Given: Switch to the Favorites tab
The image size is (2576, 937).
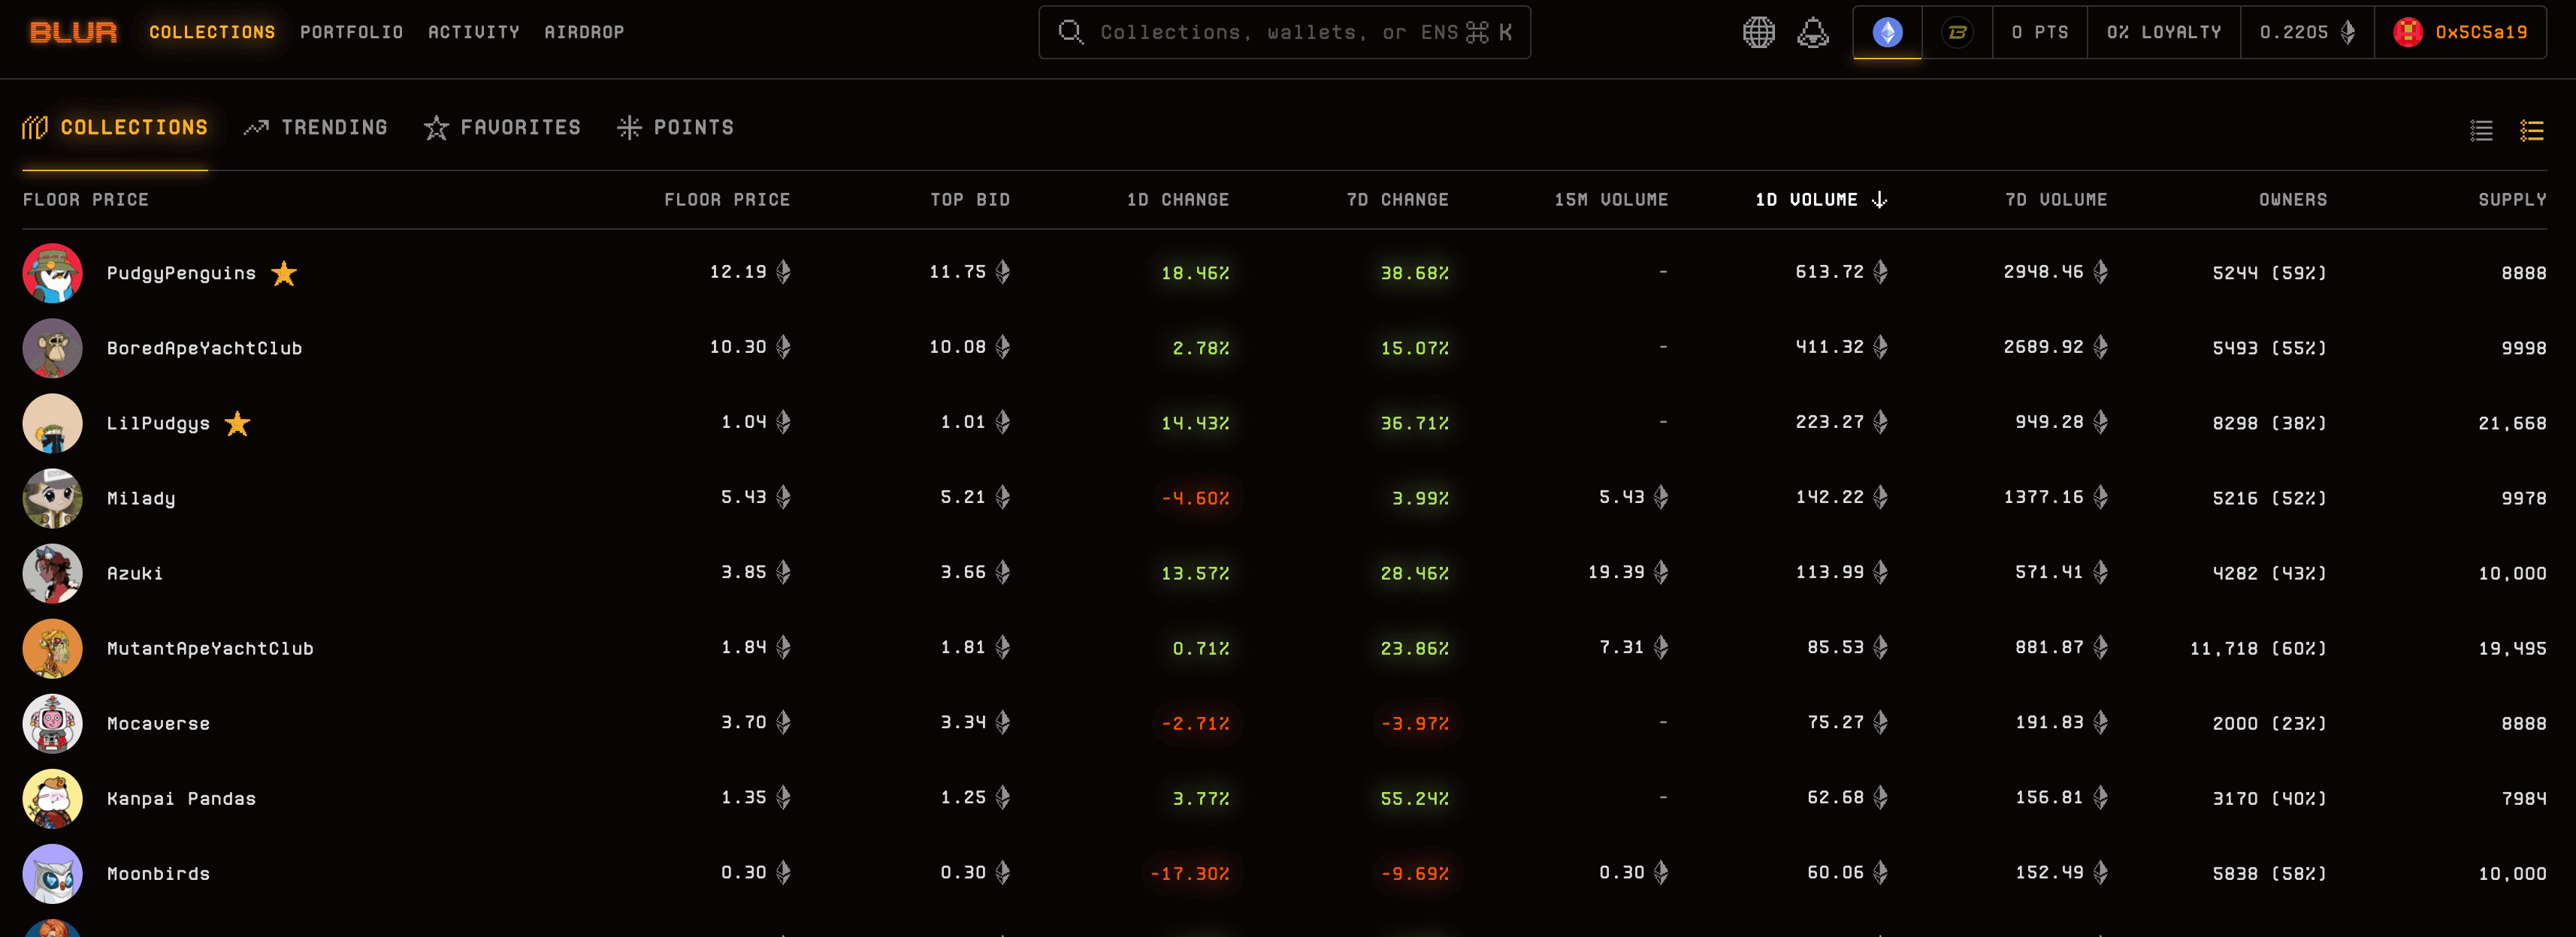Looking at the screenshot, I should (x=502, y=127).
